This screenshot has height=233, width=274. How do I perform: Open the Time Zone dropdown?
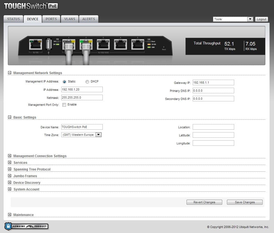tap(82, 135)
